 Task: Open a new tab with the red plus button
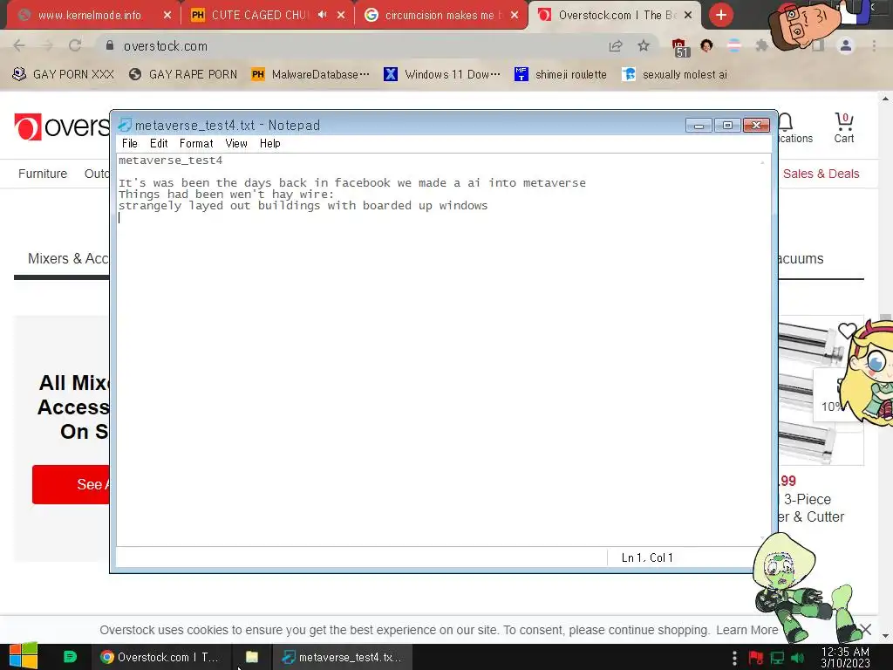pyautogui.click(x=721, y=15)
